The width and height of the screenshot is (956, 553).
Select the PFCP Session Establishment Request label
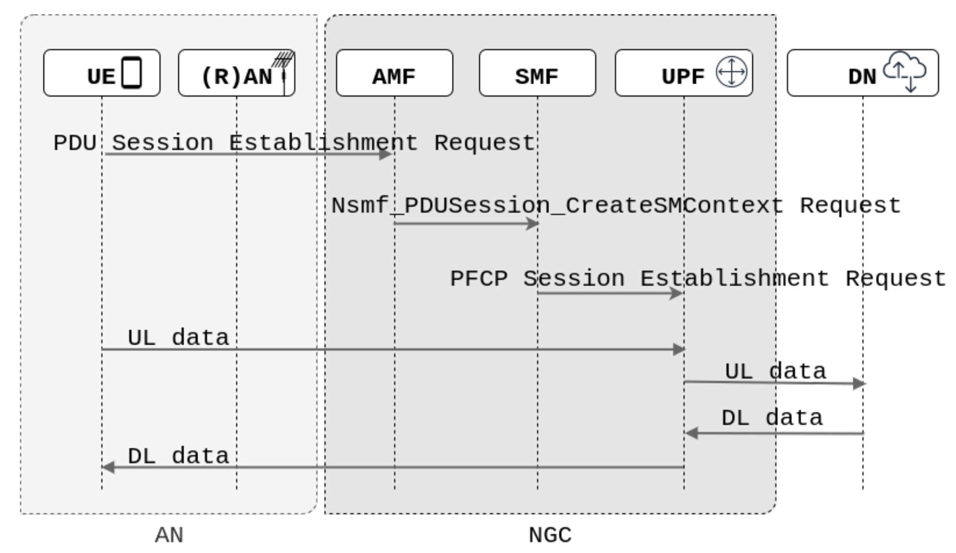[698, 278]
